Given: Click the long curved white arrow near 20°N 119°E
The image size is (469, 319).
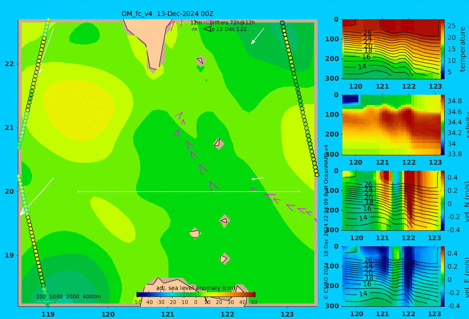Looking at the screenshot, I should 37,196.
